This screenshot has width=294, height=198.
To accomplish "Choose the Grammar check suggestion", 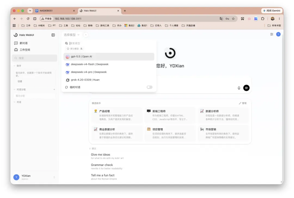I will (x=106, y=167).
